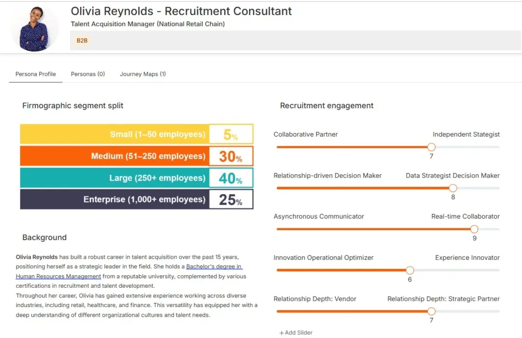The image size is (522, 338).
Task: Open the Journey Maps (1) tab
Action: (x=143, y=74)
